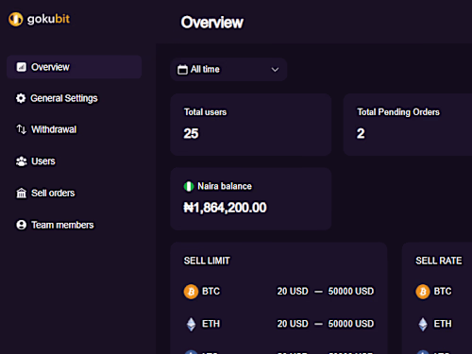
Task: Click the Withdrawal arrows icon
Action: (22, 129)
